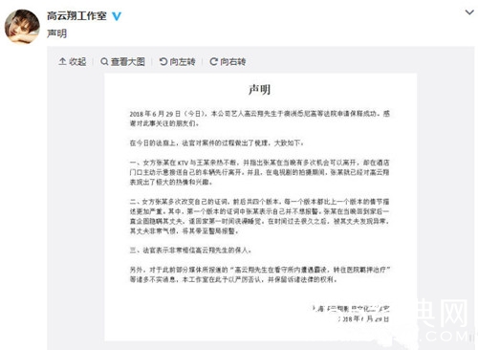Click the 声明 statement image

coord(260,208)
